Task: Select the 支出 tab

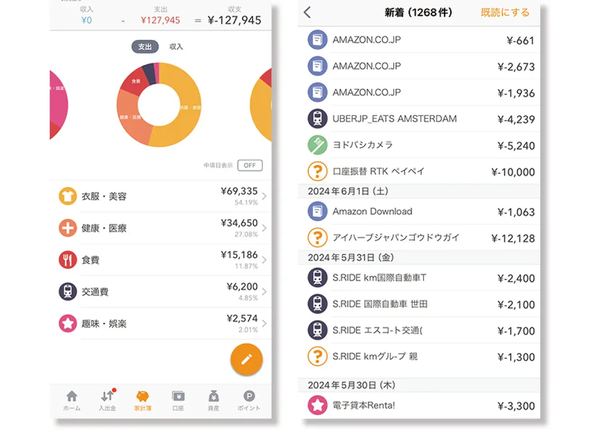Action: tap(144, 46)
